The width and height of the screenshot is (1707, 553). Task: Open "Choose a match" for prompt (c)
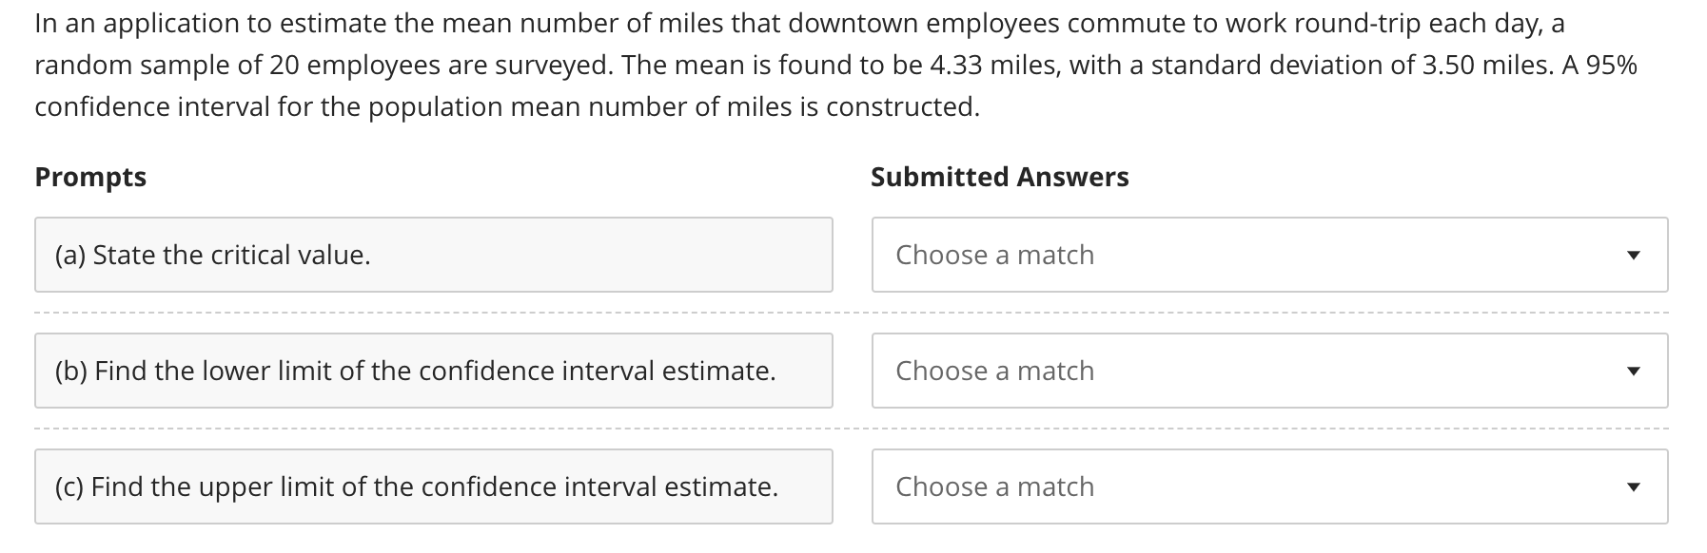(1269, 486)
